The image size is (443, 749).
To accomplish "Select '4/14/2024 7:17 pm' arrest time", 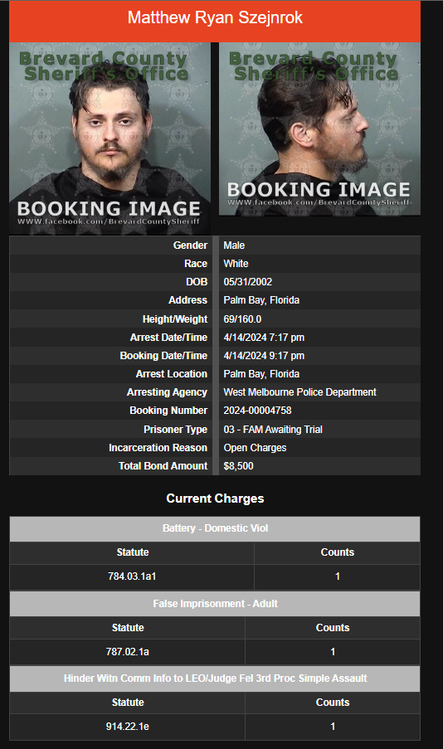I will [x=264, y=338].
